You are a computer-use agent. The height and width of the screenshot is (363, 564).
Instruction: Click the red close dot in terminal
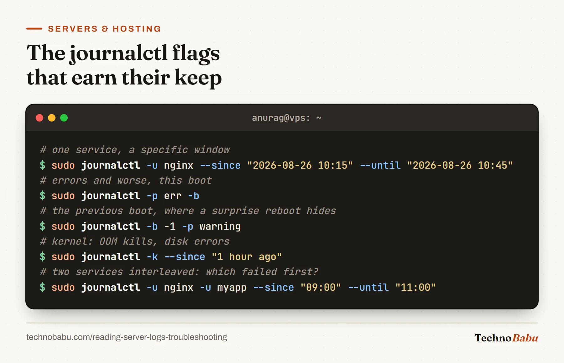pos(39,118)
